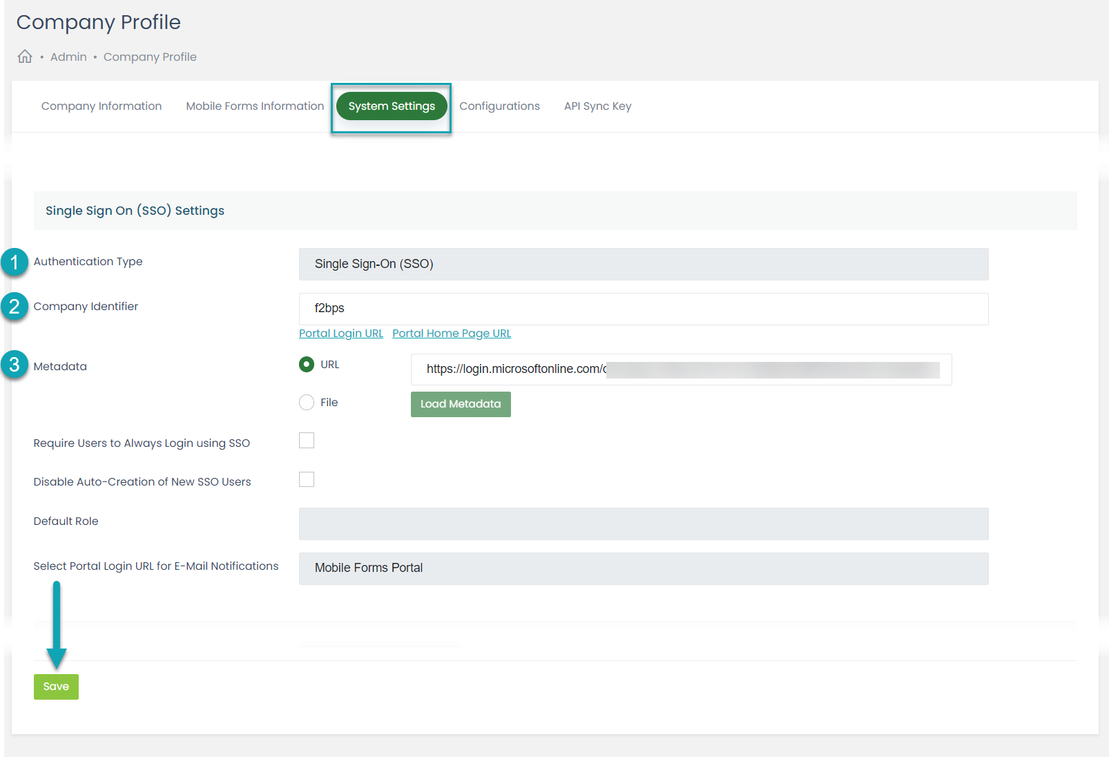Viewport: 1109px width, 757px height.
Task: Click the Authentication Type label
Action: (88, 262)
